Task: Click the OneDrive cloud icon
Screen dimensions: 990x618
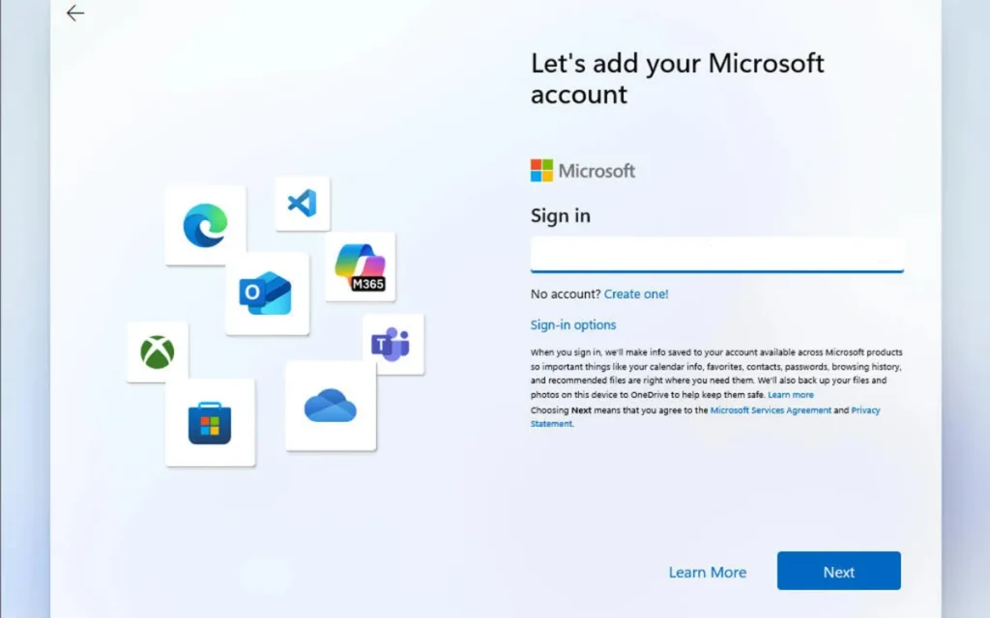Action: [x=330, y=407]
